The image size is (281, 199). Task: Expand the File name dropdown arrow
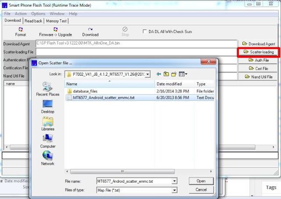click(x=174, y=181)
